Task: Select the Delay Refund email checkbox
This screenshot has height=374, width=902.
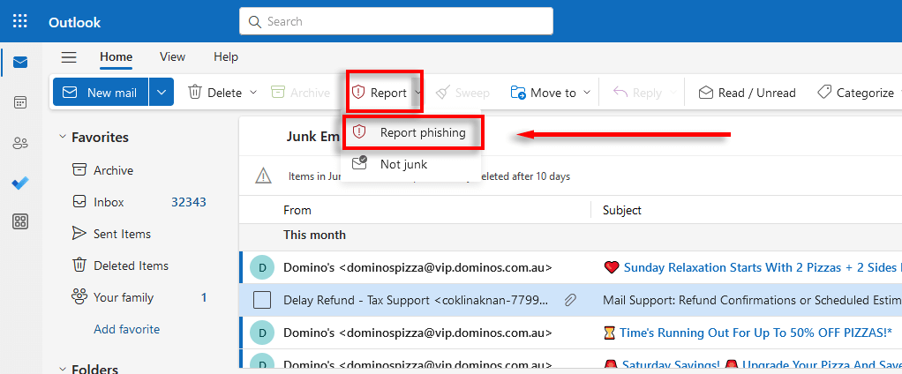Action: [x=262, y=300]
